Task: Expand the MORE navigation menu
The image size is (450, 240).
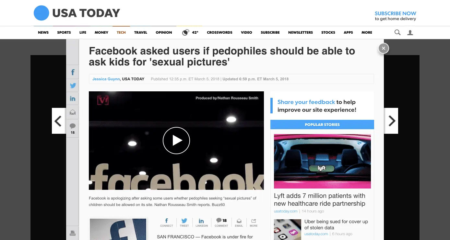Action: pos(367,32)
